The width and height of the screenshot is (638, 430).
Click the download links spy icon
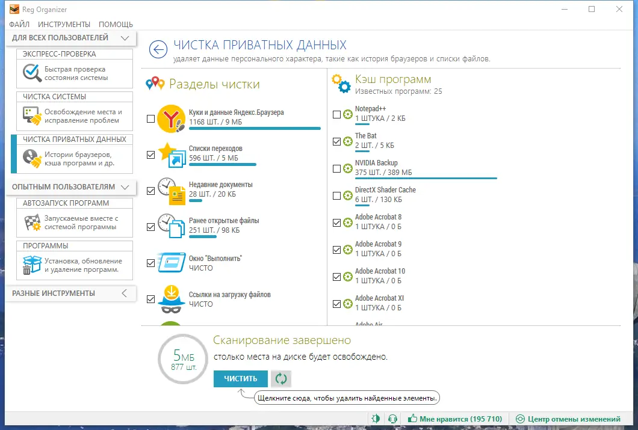(x=172, y=299)
